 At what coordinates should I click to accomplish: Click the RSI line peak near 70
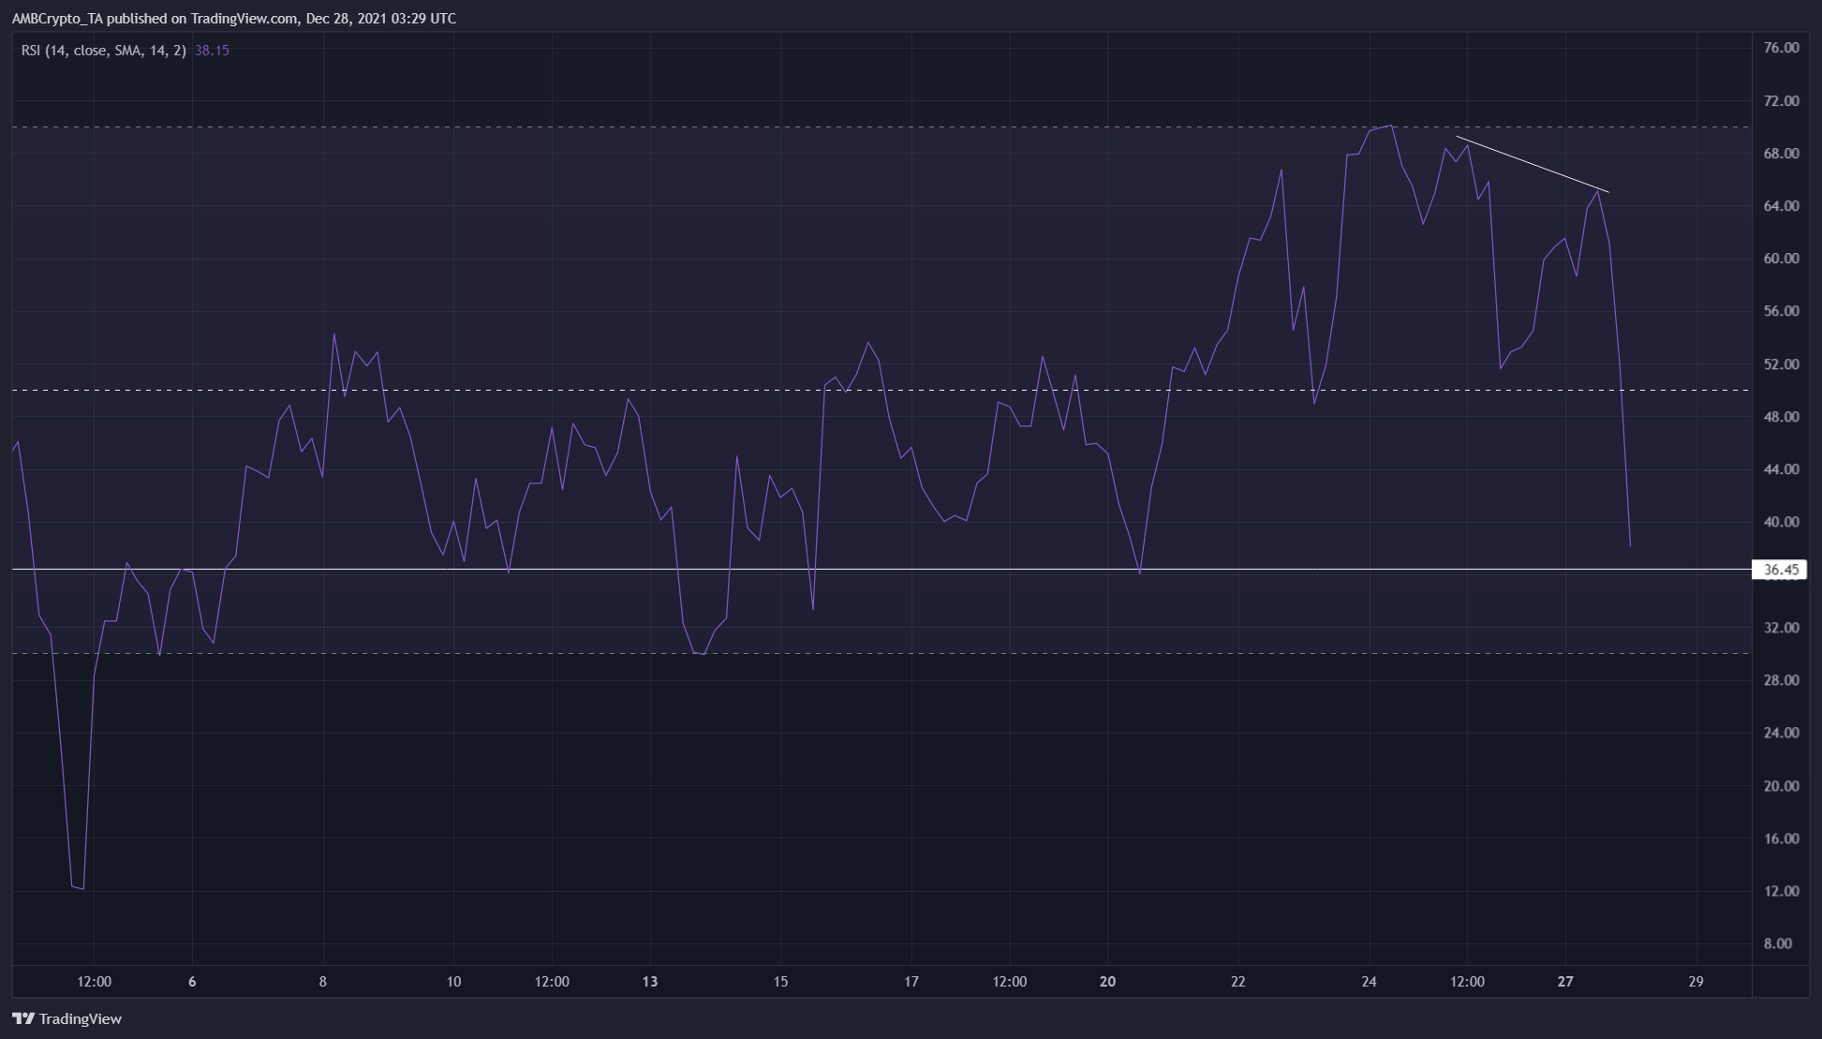(1390, 126)
